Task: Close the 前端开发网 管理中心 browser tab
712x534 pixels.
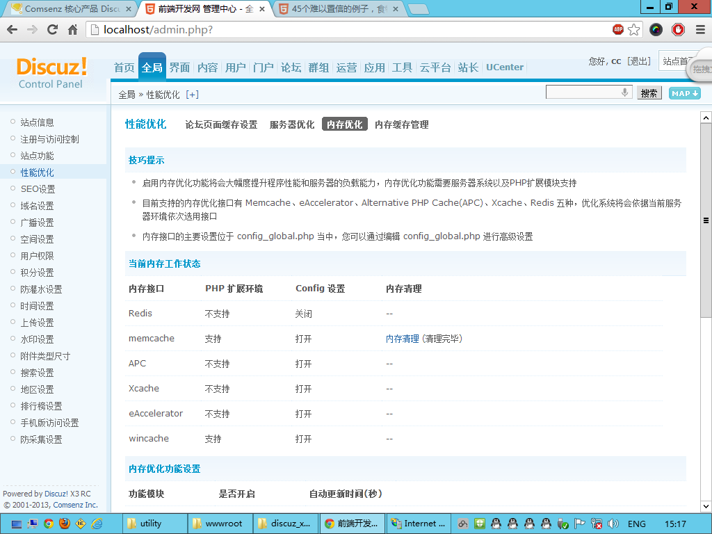Action: [262, 8]
